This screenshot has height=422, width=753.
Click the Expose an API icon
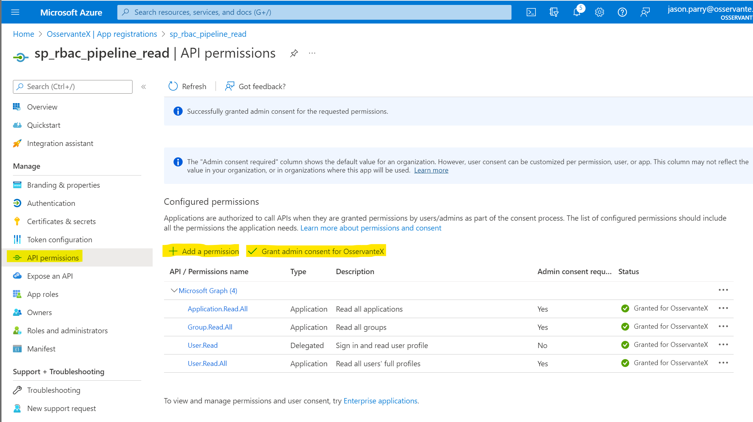click(17, 275)
